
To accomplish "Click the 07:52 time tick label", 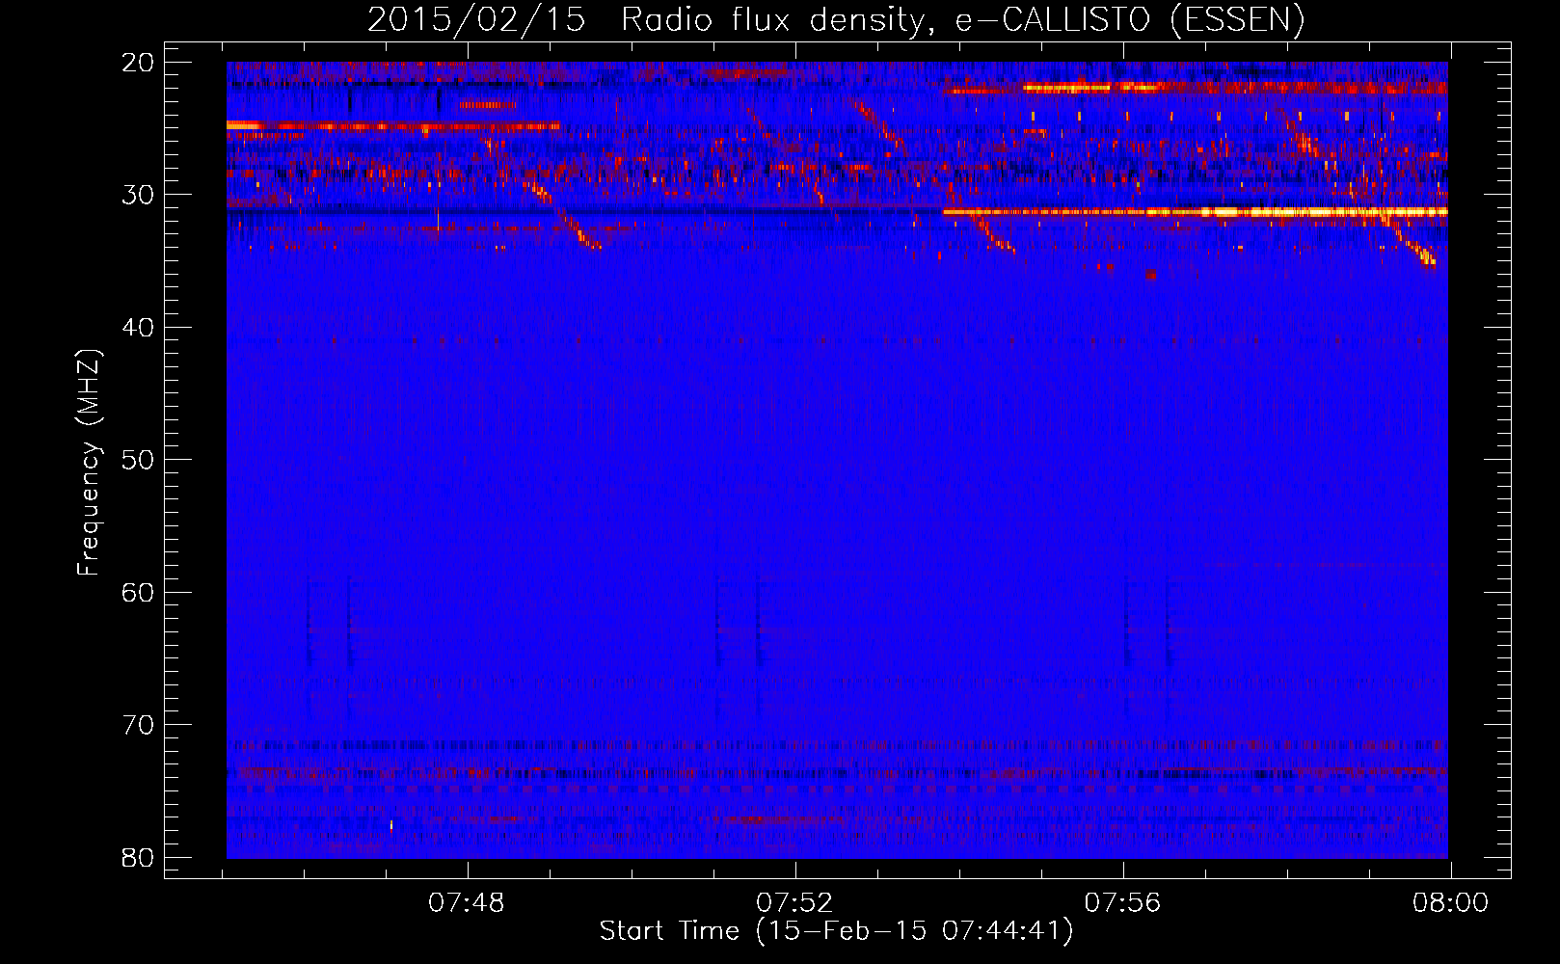I will tap(794, 903).
